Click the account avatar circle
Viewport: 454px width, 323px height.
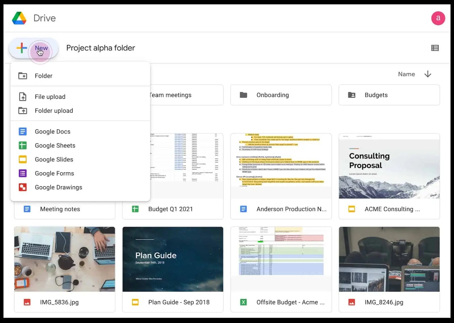pyautogui.click(x=438, y=18)
